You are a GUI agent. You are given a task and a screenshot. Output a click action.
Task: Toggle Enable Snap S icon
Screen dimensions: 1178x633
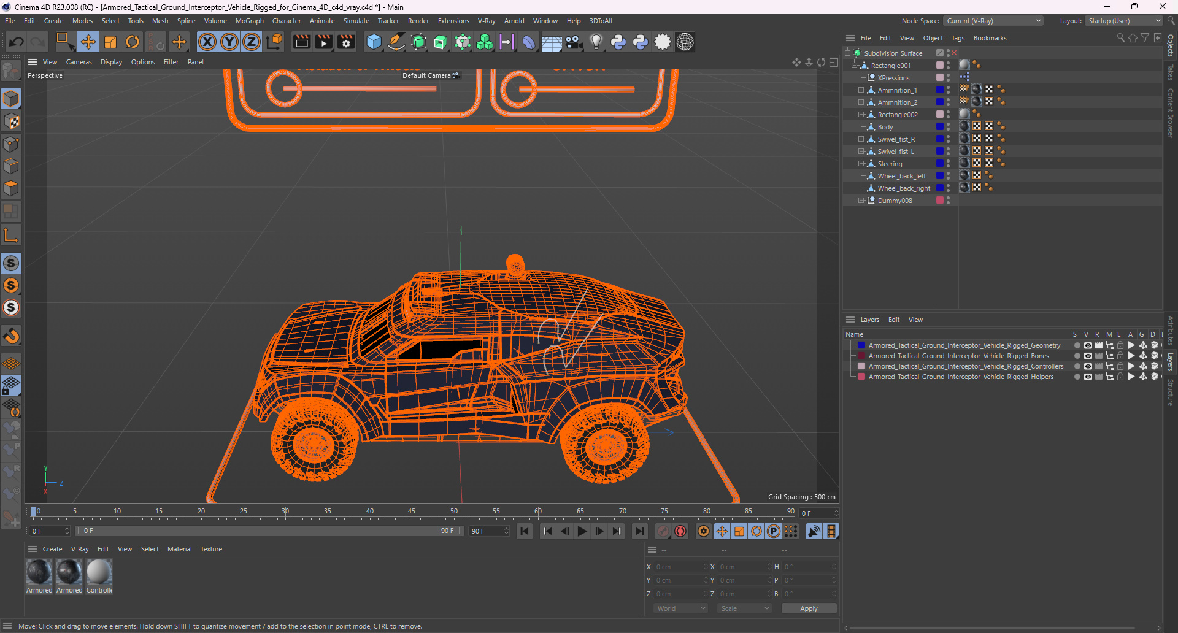11,263
